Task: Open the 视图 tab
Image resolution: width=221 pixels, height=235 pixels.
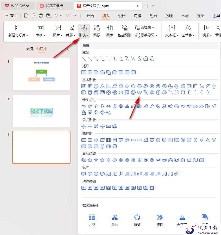Action: (x=201, y=16)
